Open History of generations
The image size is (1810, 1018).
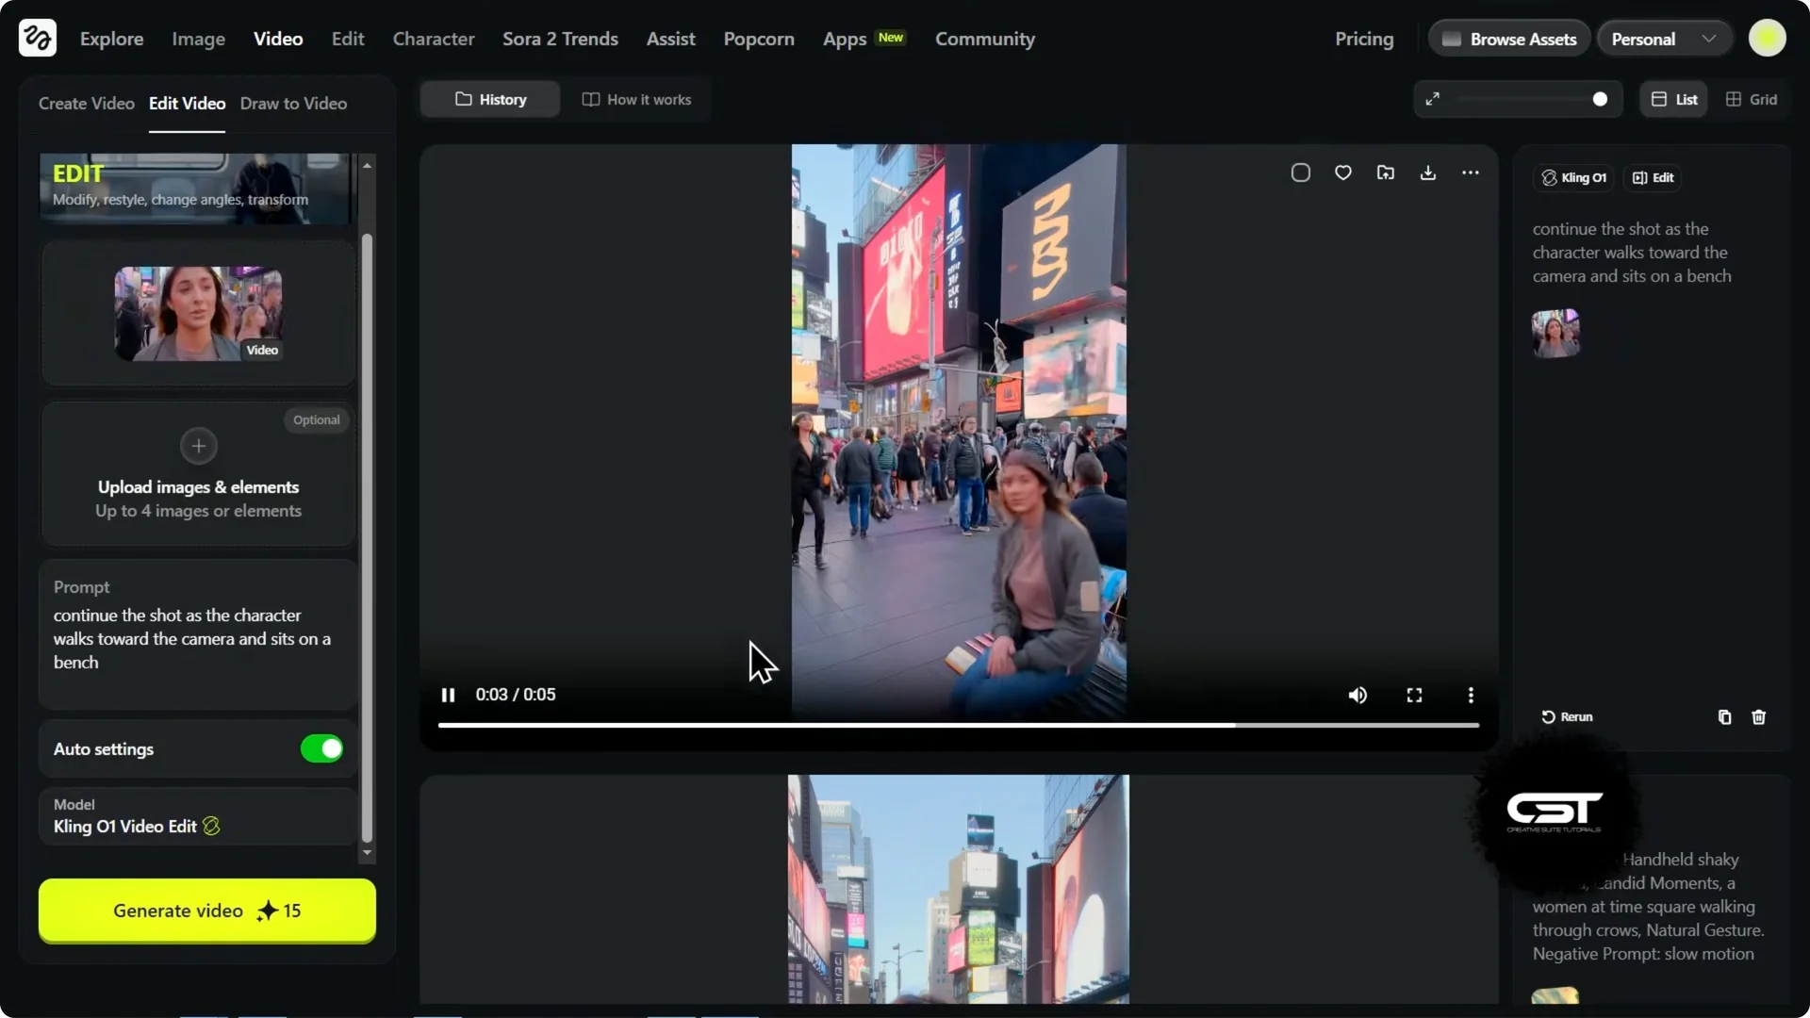[x=489, y=98]
